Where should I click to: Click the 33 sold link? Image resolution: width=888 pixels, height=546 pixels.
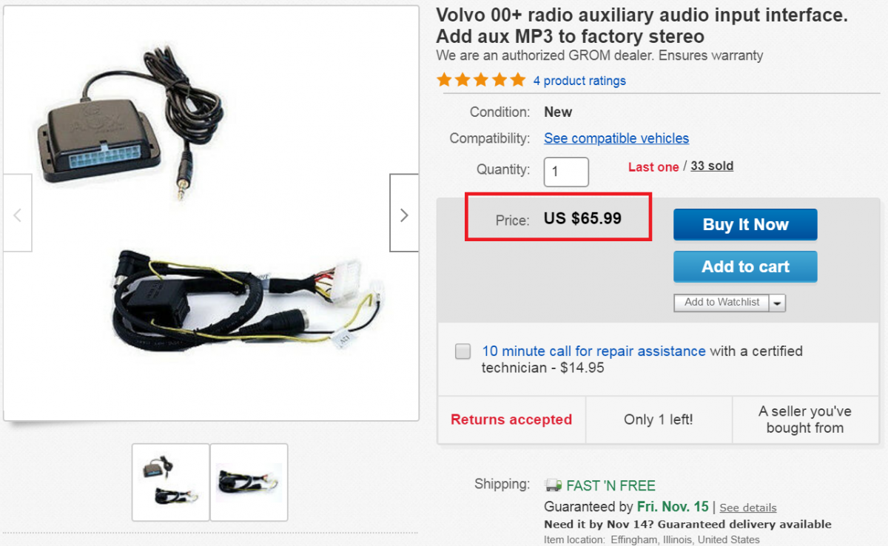[x=712, y=166]
